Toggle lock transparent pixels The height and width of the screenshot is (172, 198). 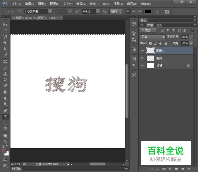click(x=150, y=44)
